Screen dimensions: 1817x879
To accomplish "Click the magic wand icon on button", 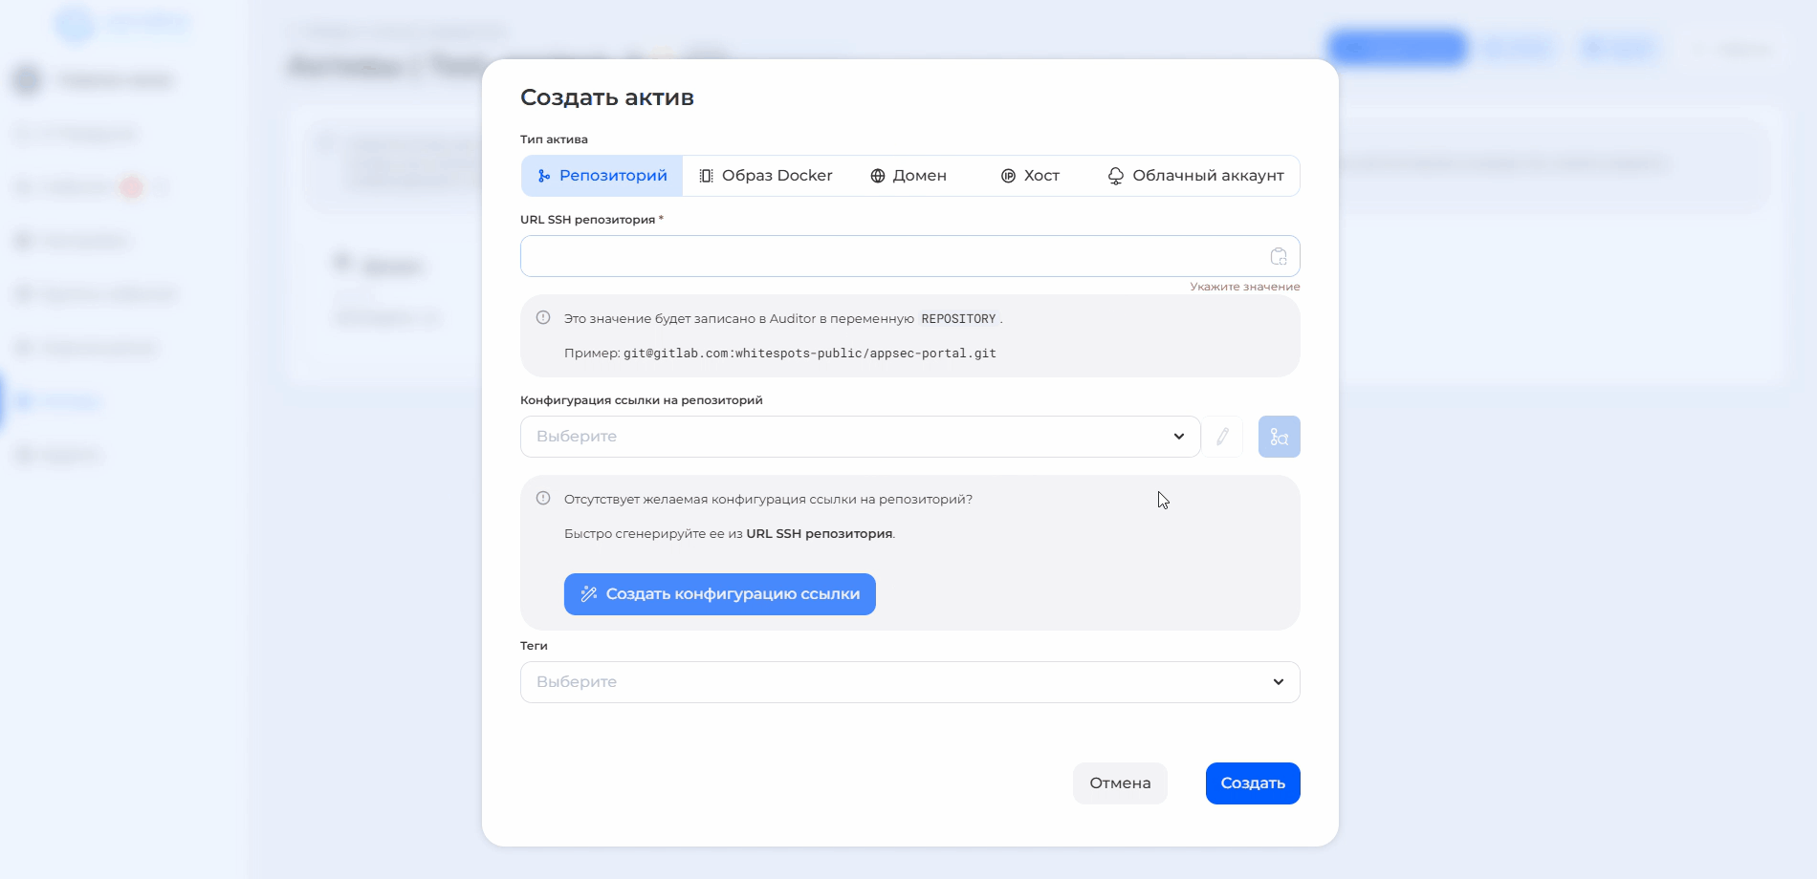I will pyautogui.click(x=589, y=594).
